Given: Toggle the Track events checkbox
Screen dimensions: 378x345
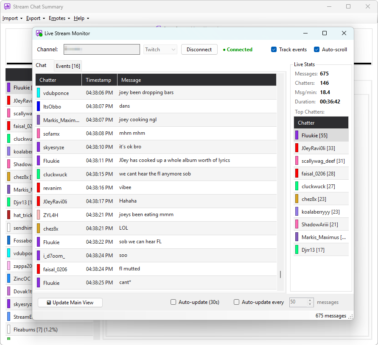Looking at the screenshot, I should pos(274,50).
